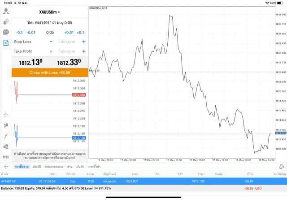Tap the Stop Loss value field
This screenshot has height=200, width=287.
67,42
